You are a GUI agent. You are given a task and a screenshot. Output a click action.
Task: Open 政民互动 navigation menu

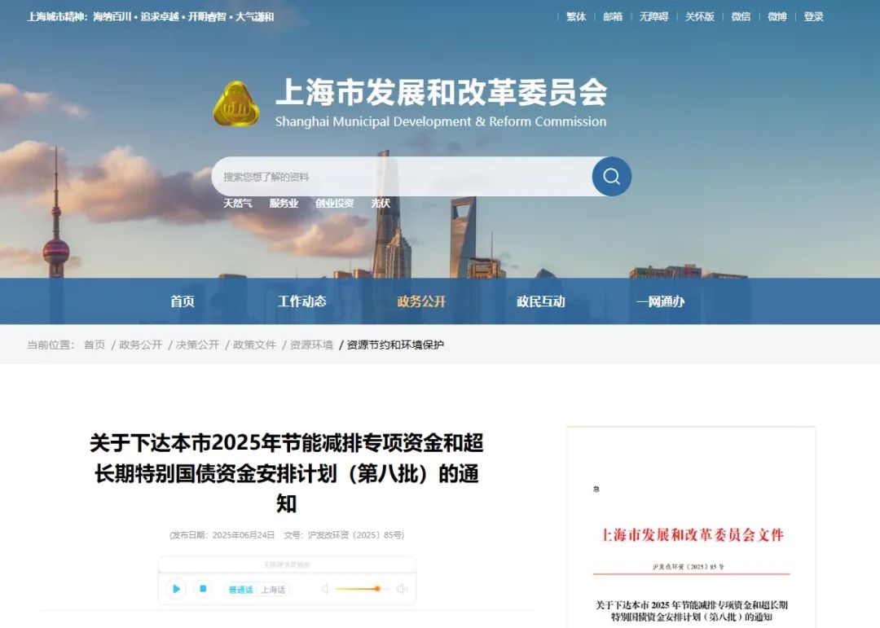coord(540,301)
